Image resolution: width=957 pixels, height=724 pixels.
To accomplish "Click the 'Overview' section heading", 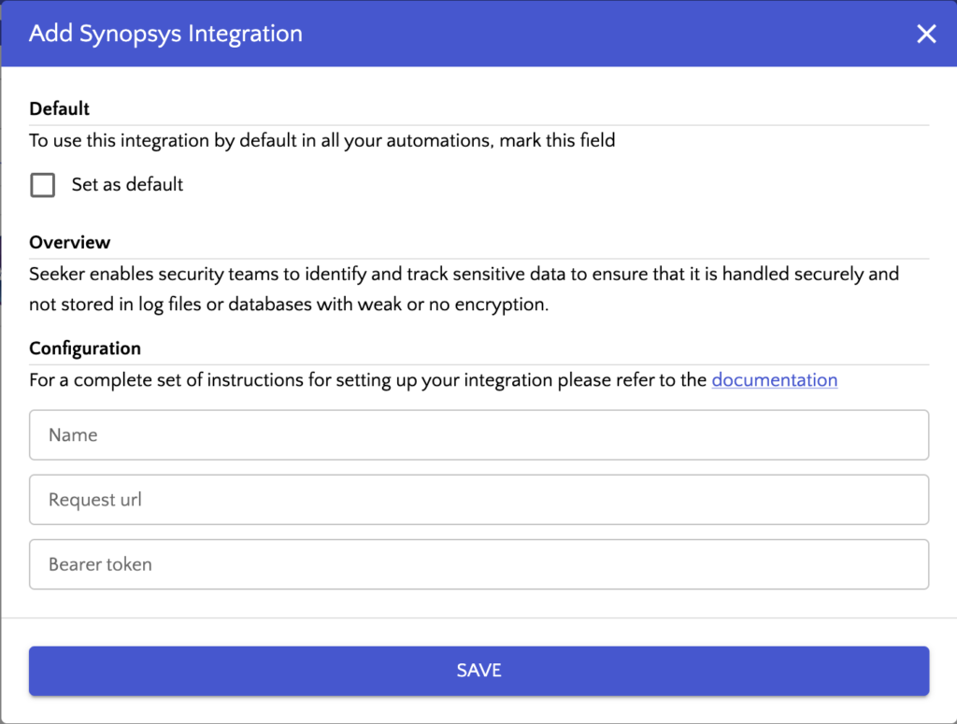I will (69, 242).
